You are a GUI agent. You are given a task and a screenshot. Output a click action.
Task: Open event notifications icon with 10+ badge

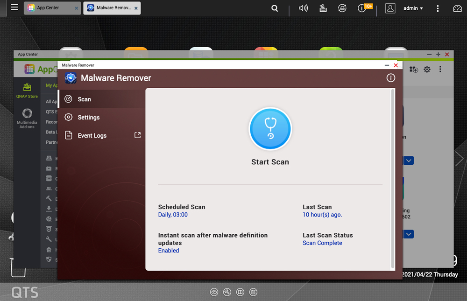[365, 8]
